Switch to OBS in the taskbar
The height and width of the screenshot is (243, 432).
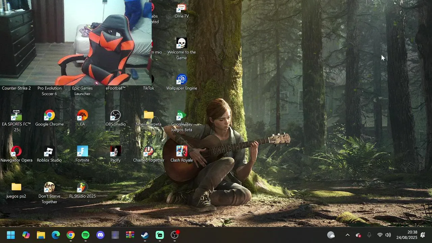pos(174,235)
